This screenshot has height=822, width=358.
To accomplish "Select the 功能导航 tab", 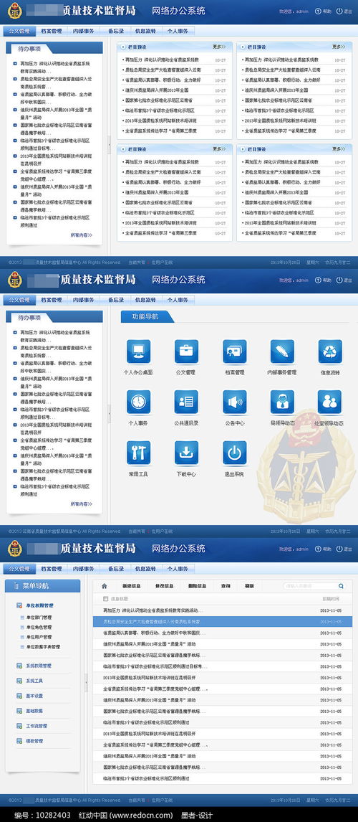I will click(x=145, y=316).
